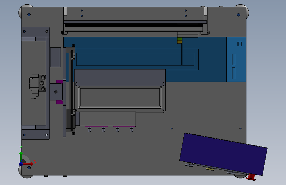Select the red knob below the purple box
The height and width of the screenshot is (185, 286).
[x=251, y=177]
